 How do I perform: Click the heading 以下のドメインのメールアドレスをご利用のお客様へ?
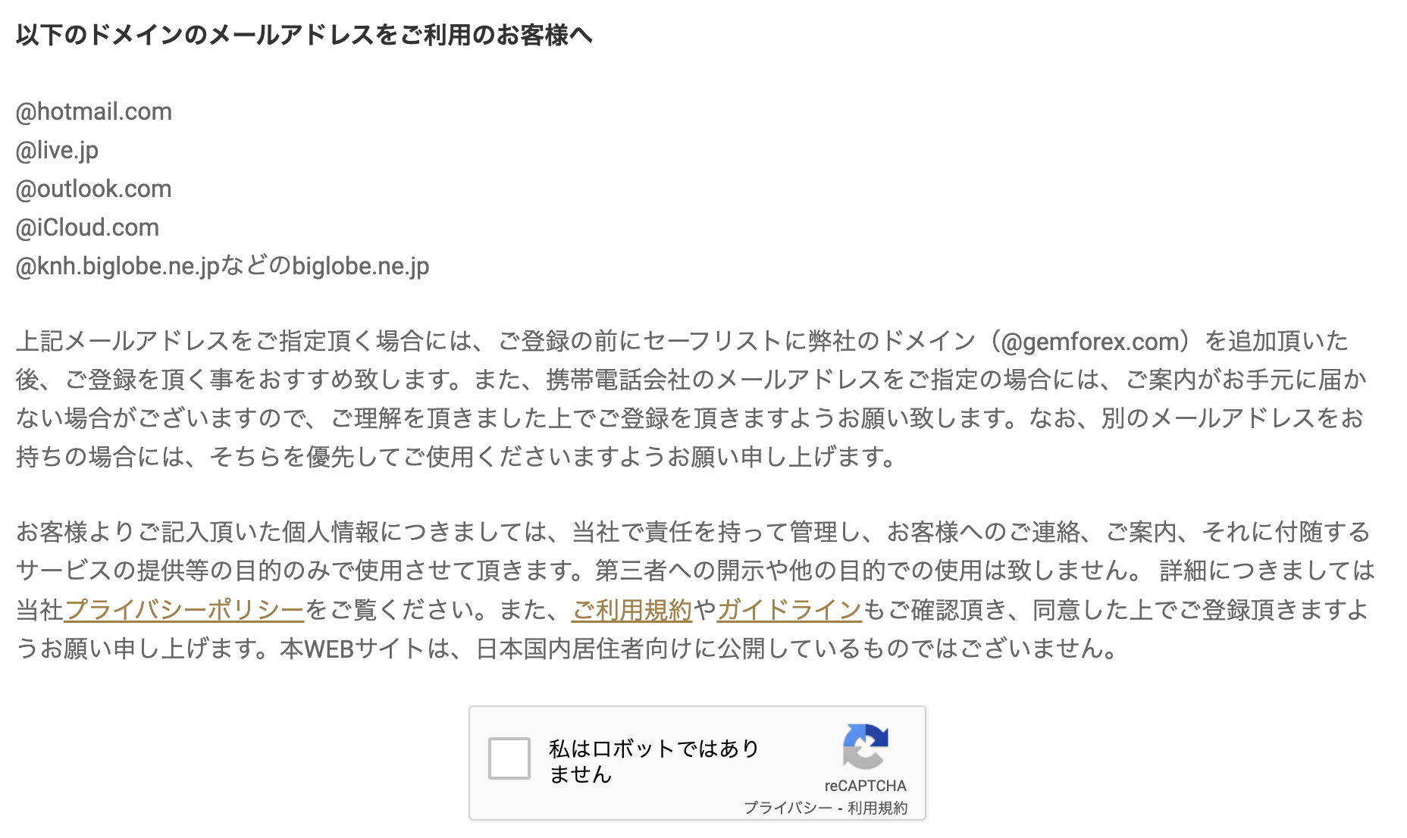(304, 36)
